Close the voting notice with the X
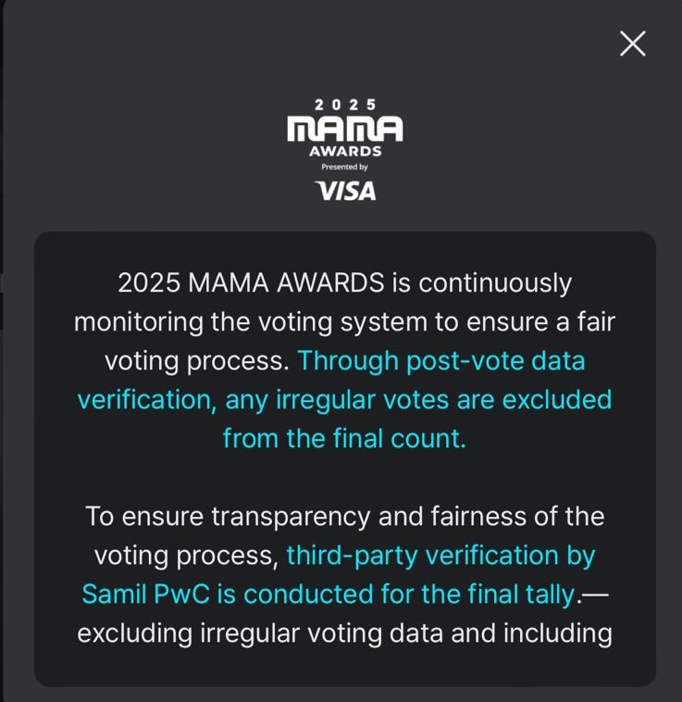Screen dimensions: 682x702 pos(632,44)
